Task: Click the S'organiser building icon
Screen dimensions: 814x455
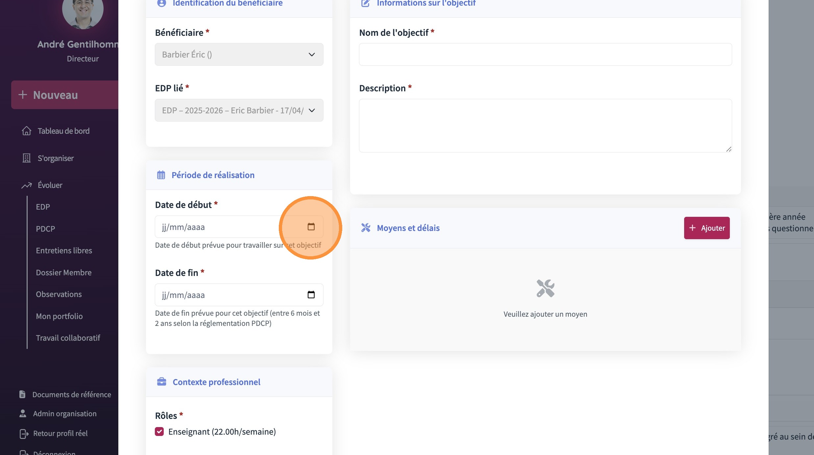Action: (27, 158)
